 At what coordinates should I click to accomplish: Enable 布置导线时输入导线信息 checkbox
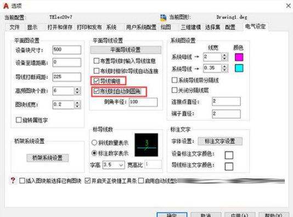[96, 61]
